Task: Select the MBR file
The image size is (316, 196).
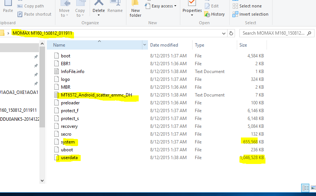Action: 66,87
